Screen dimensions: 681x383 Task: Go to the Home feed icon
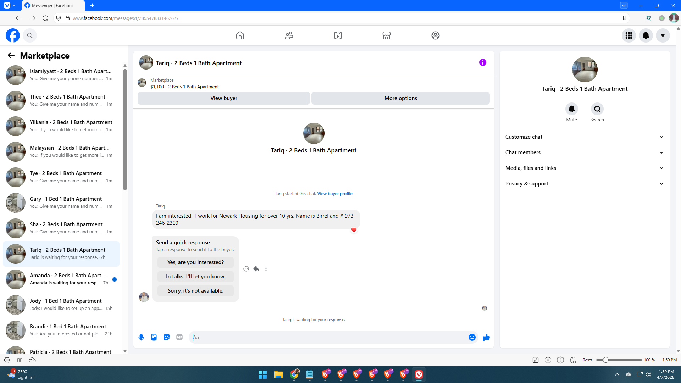pyautogui.click(x=240, y=35)
